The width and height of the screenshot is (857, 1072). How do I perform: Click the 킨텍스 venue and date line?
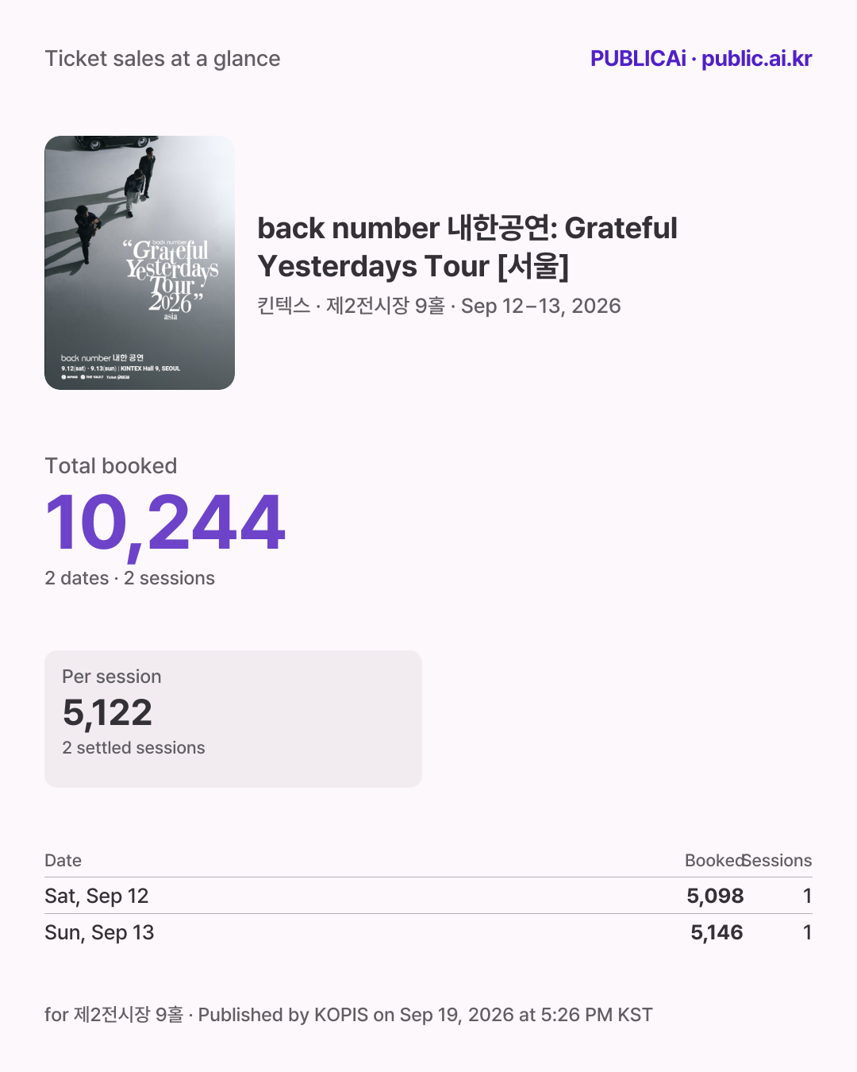(x=439, y=306)
